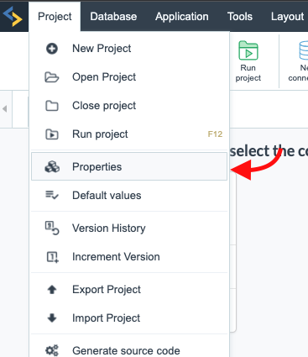Click the Run project play-folder icon in menu

pos(52,134)
